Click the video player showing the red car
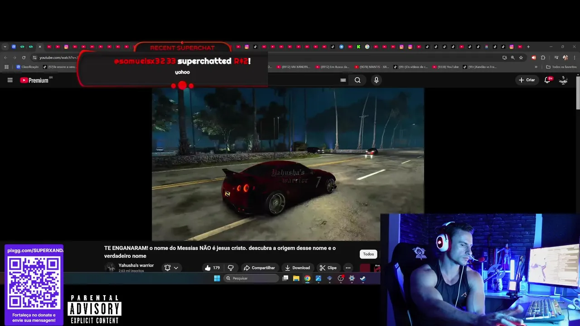The width and height of the screenshot is (580, 326). pyautogui.click(x=288, y=164)
